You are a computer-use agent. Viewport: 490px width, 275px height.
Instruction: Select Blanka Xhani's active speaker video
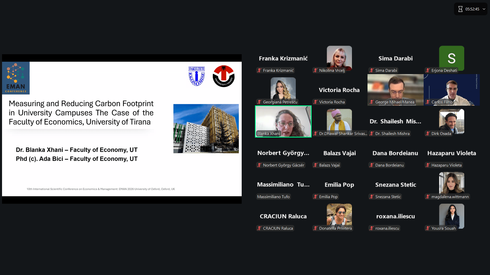[283, 120]
